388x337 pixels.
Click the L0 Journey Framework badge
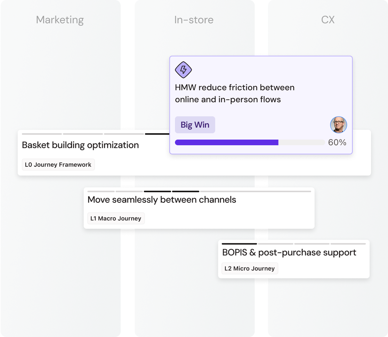point(58,165)
